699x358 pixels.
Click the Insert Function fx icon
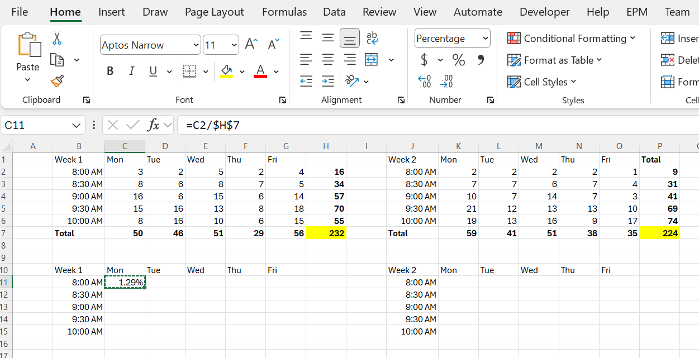154,125
